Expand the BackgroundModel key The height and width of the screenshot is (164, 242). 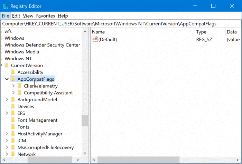tap(7, 100)
